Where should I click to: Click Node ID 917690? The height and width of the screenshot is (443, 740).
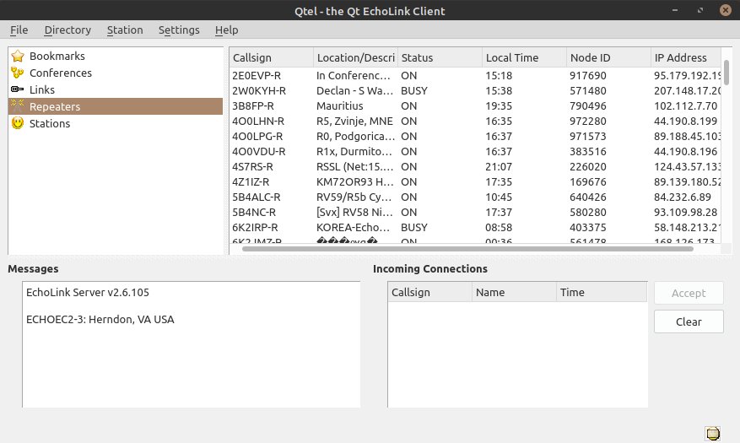(587, 75)
